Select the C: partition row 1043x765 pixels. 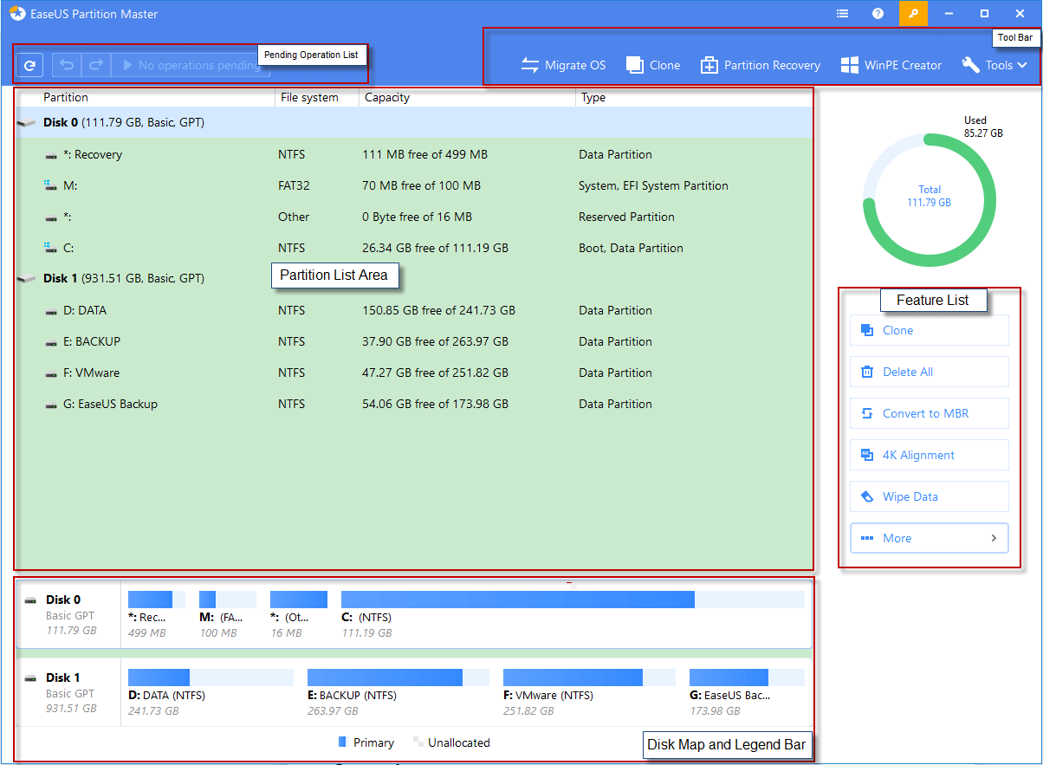tap(414, 248)
